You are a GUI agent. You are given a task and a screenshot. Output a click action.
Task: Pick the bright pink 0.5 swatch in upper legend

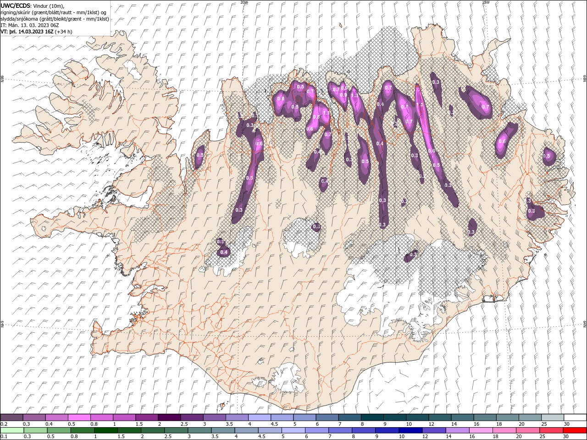coord(79,418)
